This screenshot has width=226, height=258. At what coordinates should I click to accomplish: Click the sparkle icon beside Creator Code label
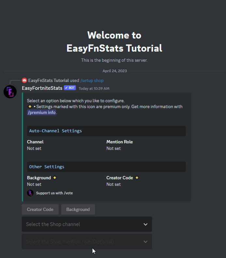tap(137, 178)
